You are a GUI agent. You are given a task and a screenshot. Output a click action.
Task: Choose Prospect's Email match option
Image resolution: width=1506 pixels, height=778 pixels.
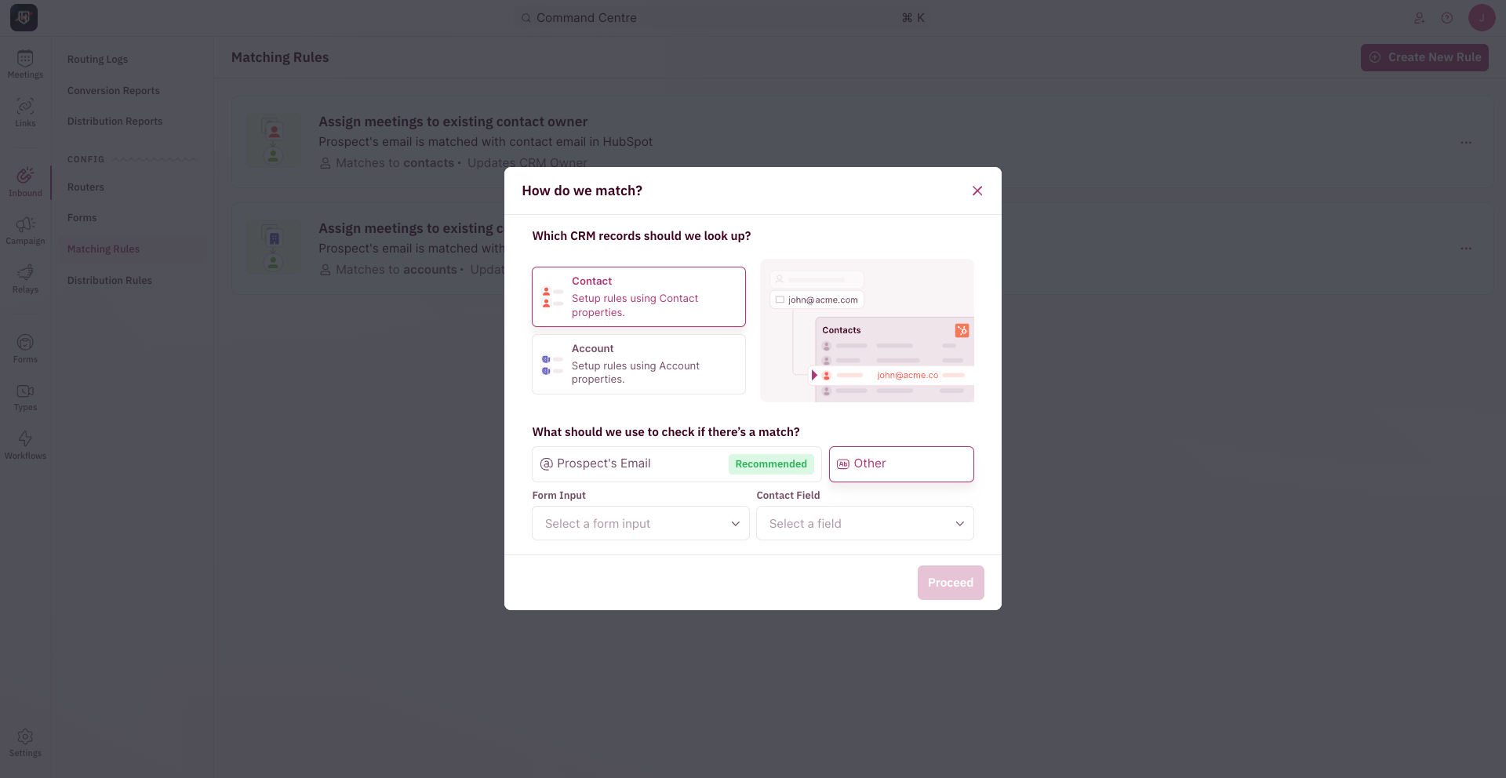676,464
